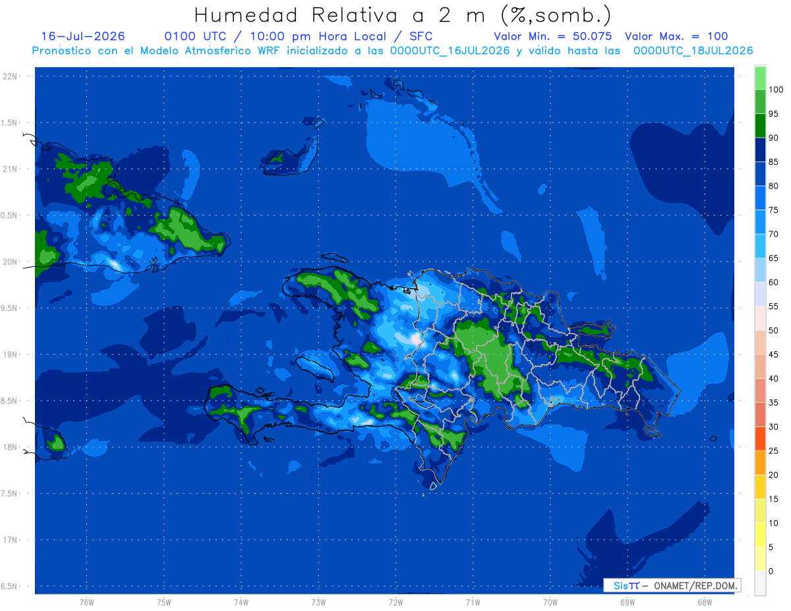Click the '72W' longitude label
This screenshot has height=611, width=791.
coord(395,602)
